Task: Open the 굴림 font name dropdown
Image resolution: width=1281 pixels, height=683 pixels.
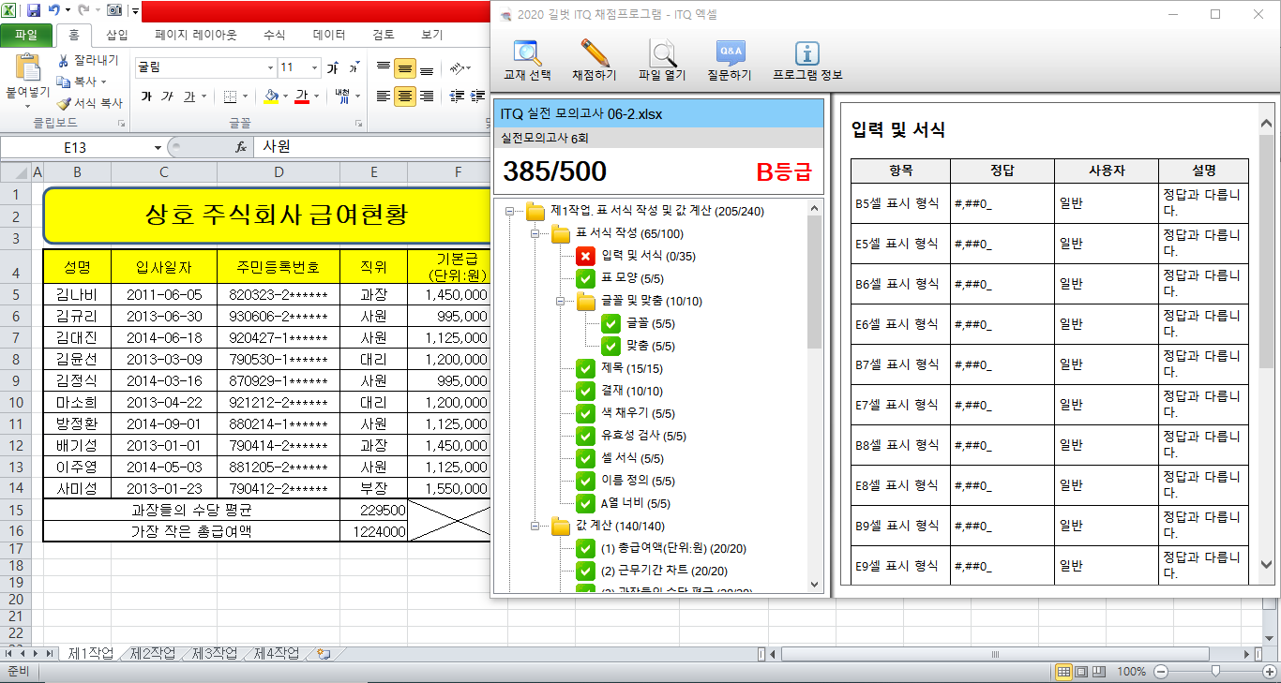Action: click(270, 67)
